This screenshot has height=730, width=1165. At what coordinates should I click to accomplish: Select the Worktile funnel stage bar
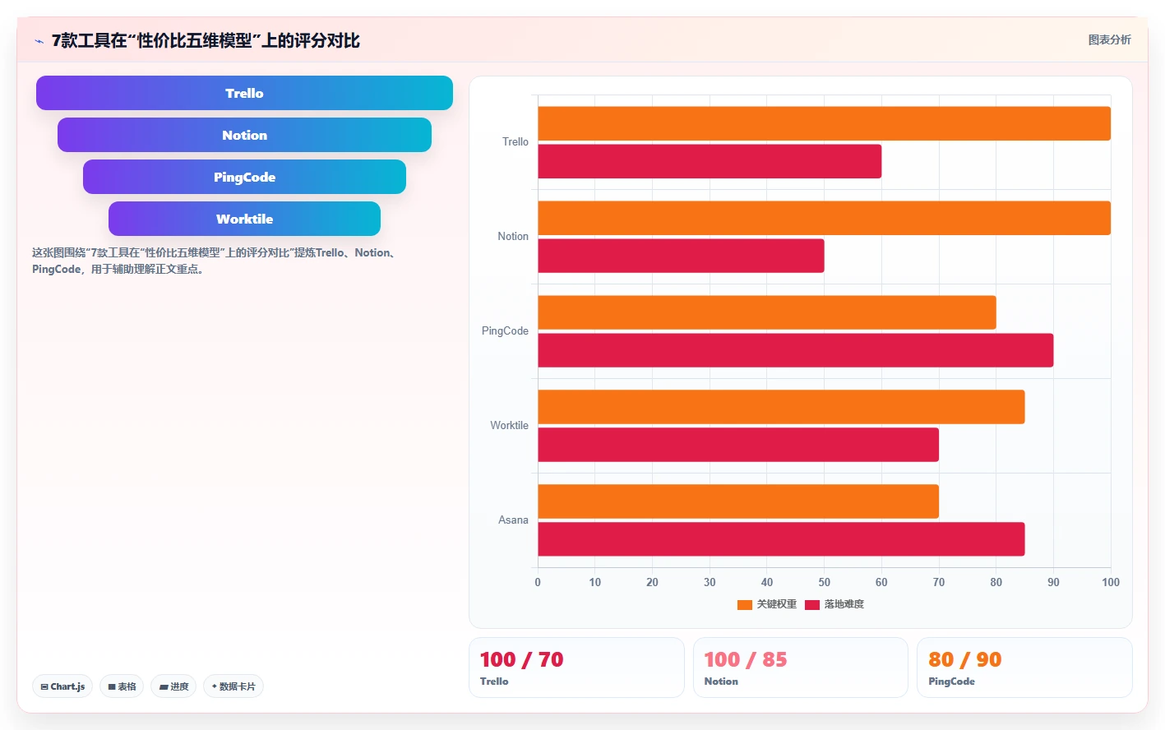click(244, 219)
